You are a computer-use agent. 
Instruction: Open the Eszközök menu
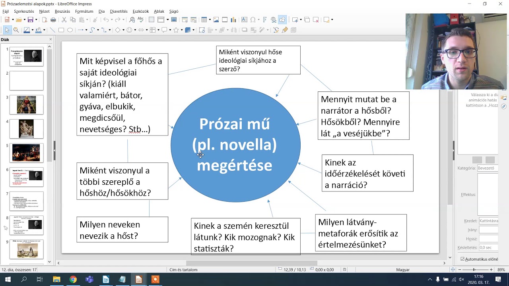point(141,12)
